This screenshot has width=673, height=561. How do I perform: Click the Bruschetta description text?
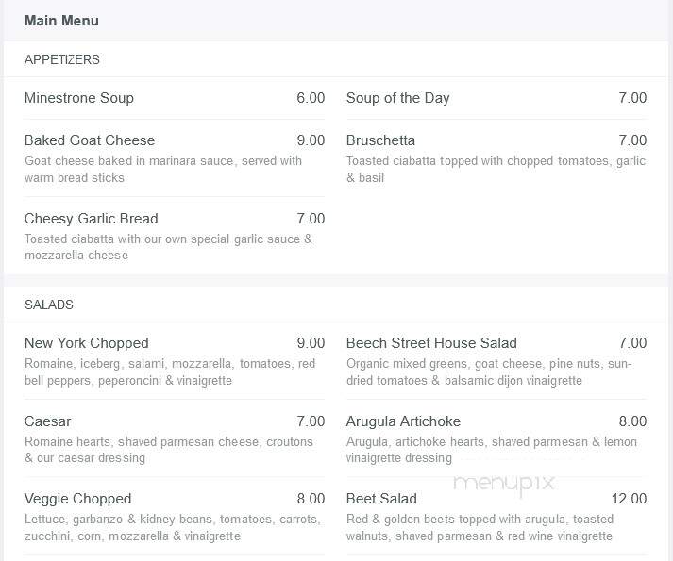click(496, 169)
